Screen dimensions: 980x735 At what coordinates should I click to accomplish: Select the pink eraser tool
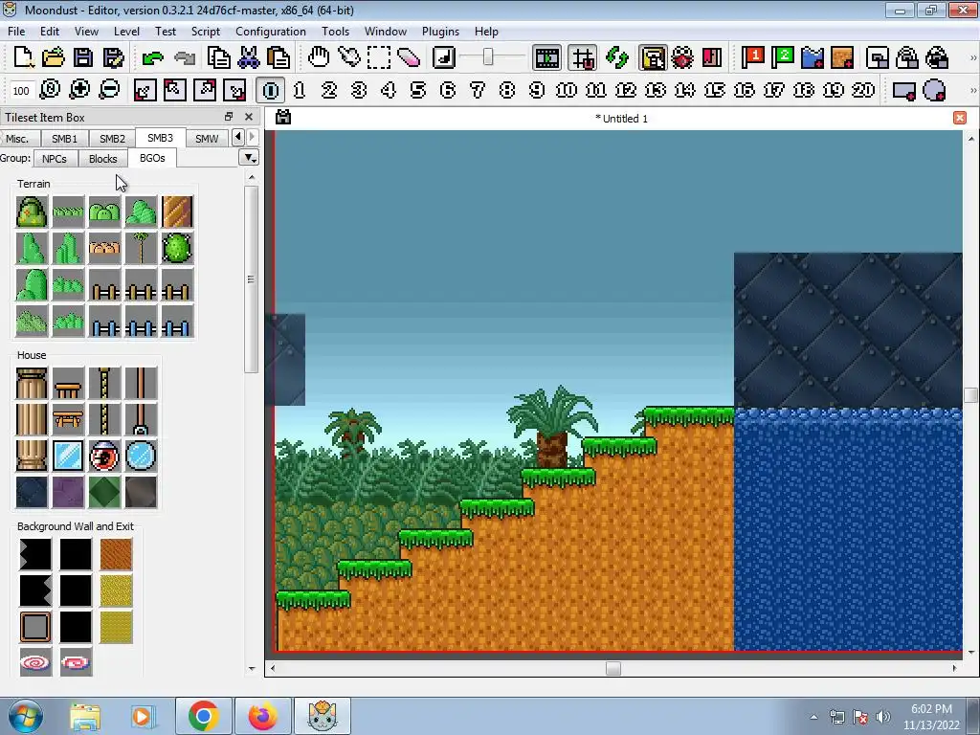(409, 57)
